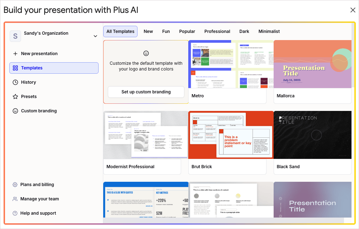The image size is (359, 229).
Task: Click the Help and support question icon
Action: pos(15,213)
